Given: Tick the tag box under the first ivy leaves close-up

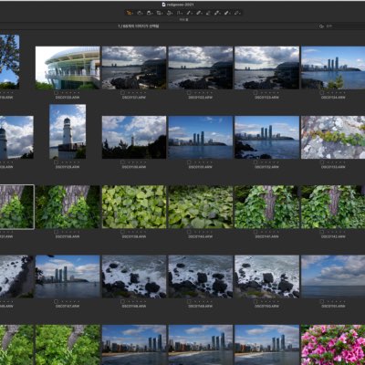Looking at the screenshot, I should click(122, 232).
